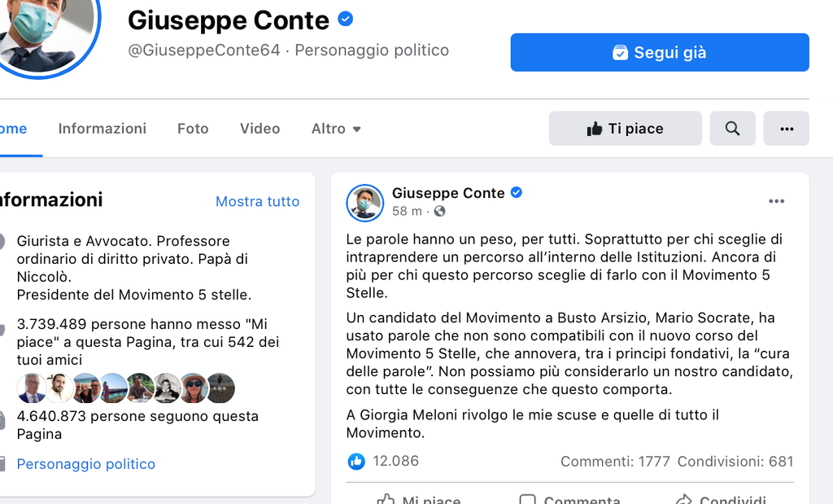Click the verified badge beside post author
This screenshot has width=833, height=504.
click(x=517, y=193)
